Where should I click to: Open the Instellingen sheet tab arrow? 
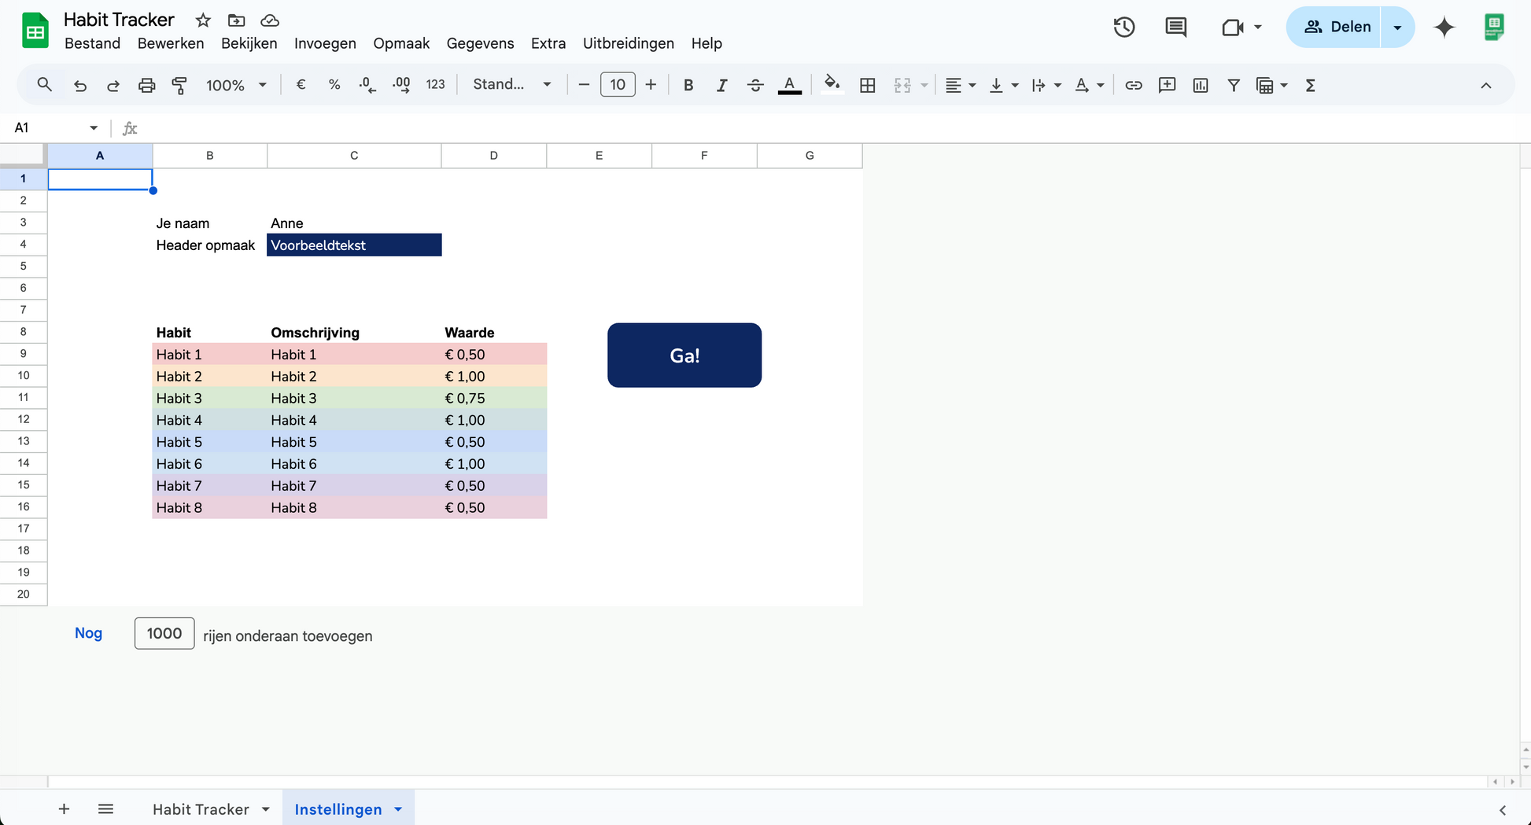click(x=398, y=809)
